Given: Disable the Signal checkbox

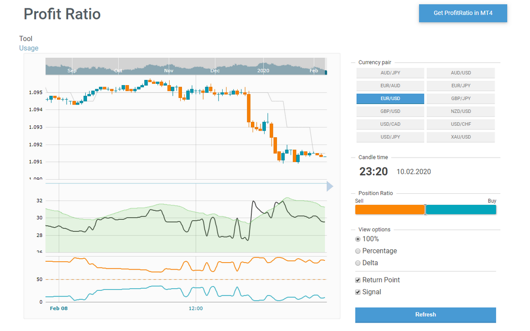Looking at the screenshot, I should click(357, 292).
